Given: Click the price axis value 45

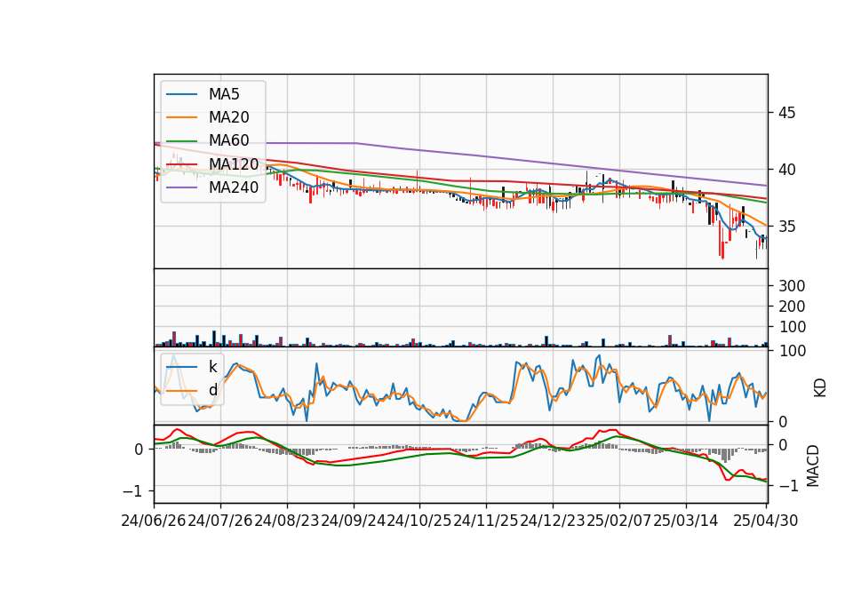Looking at the screenshot, I should 787,113.
